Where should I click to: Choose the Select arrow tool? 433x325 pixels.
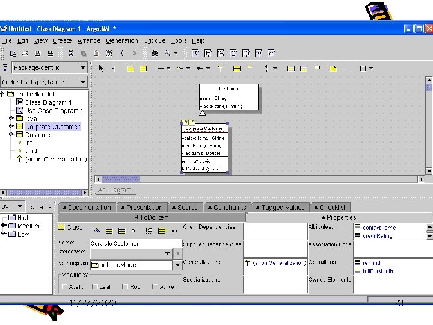(x=101, y=68)
